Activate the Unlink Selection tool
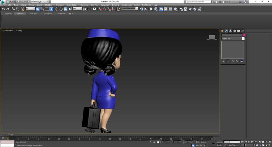 [x=18, y=9]
